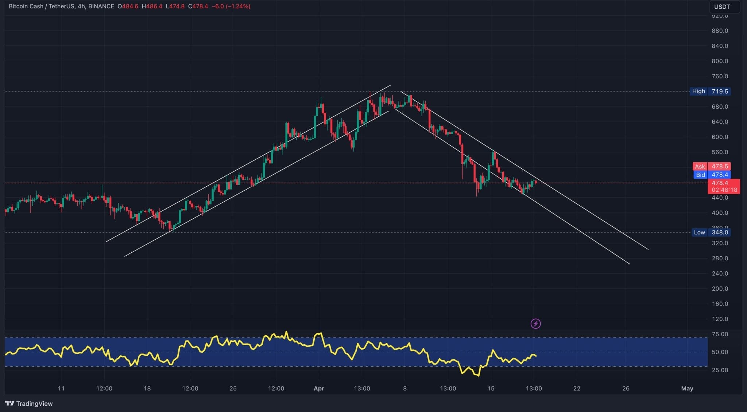Click the Bitcoin Cash / TetherUS symbol title
Screen dimensions: 747x412
click(x=41, y=6)
